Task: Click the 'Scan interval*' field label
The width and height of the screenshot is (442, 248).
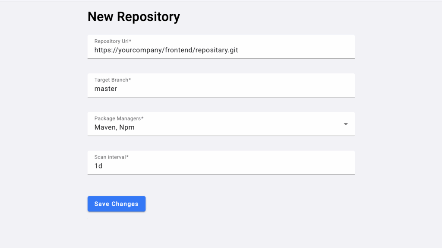Action: (111, 157)
